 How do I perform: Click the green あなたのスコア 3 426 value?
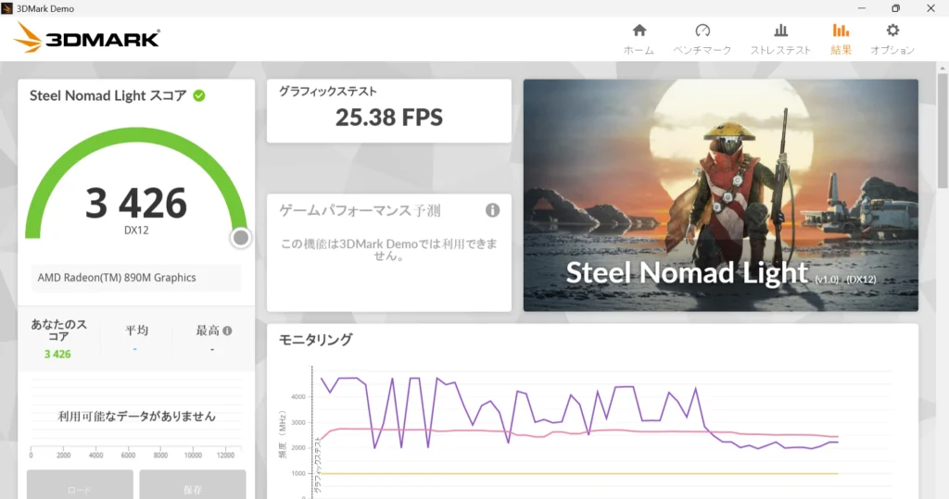57,354
